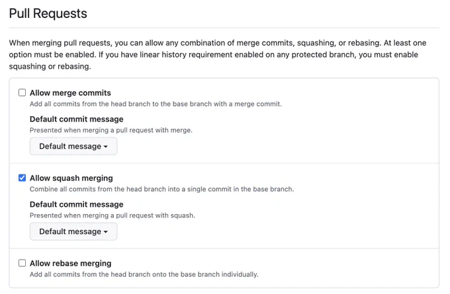
Task: Enable the Allow merge commits checkbox
Action: (22, 92)
